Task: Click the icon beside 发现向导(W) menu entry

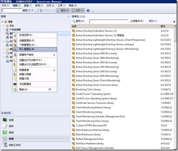Action: pos(15,35)
